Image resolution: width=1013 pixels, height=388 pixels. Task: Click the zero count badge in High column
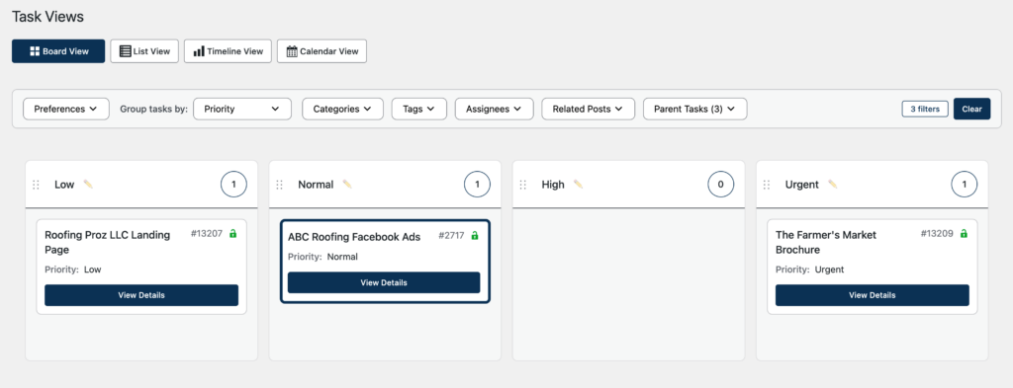point(721,185)
